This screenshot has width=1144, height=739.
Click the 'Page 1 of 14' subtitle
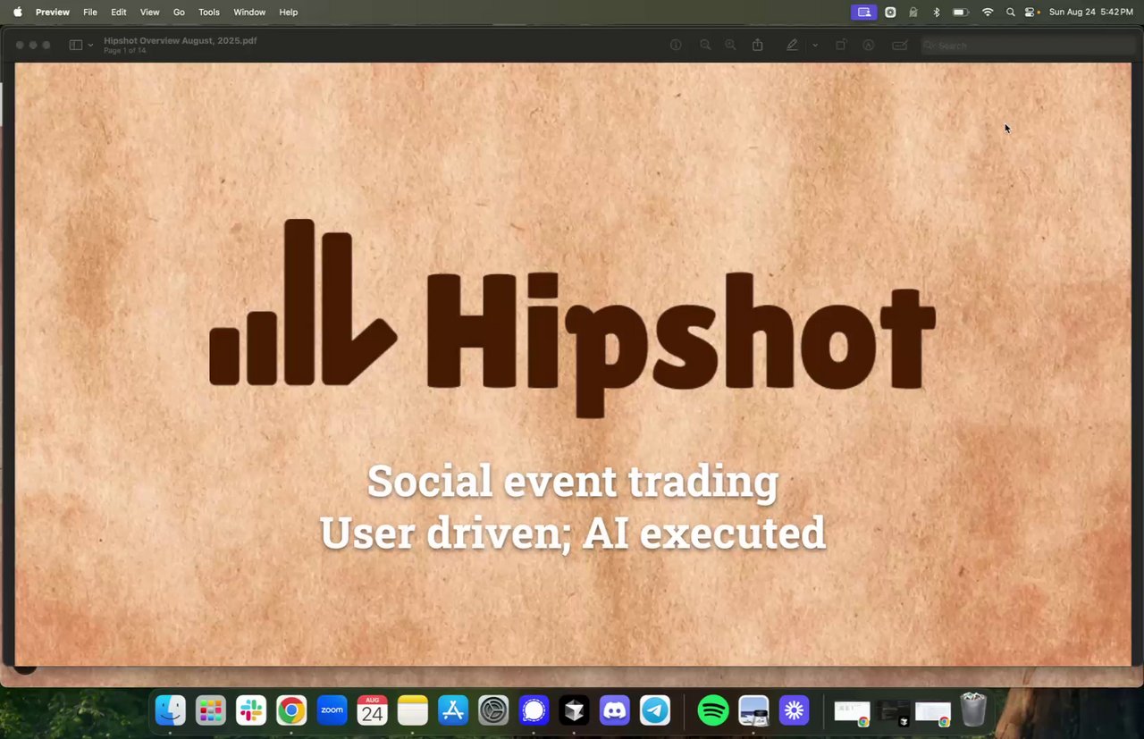pos(125,51)
